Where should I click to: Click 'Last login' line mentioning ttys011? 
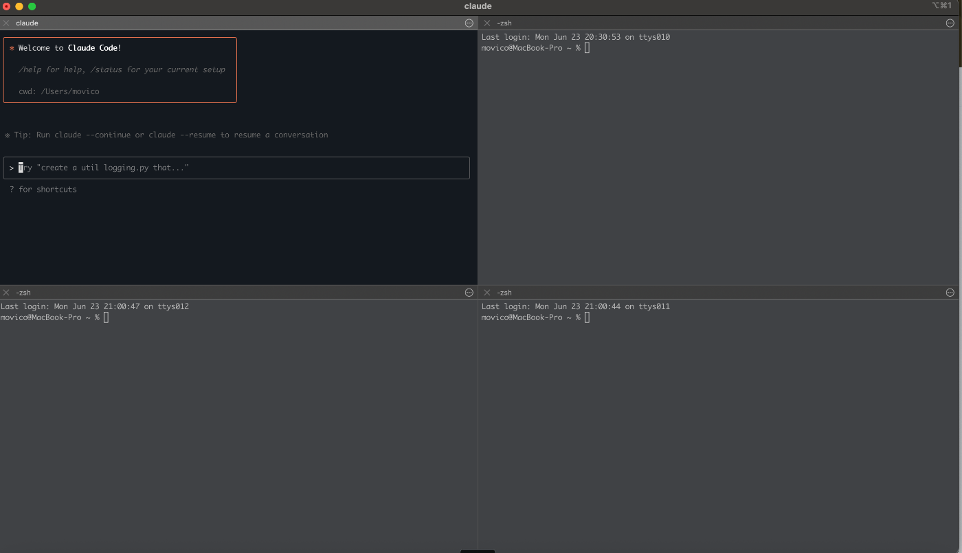576,306
